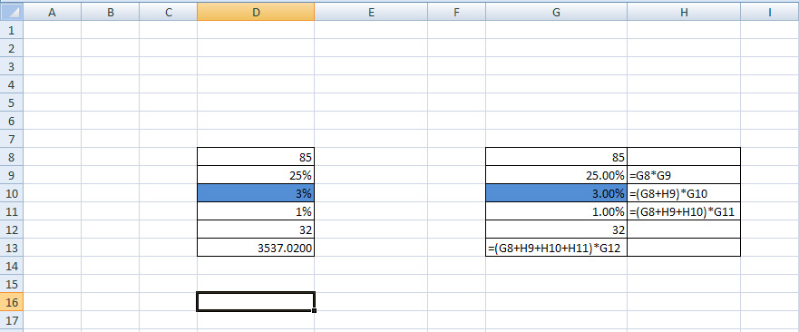The width and height of the screenshot is (799, 332).
Task: Click cell G12 containing 32
Action: (557, 229)
